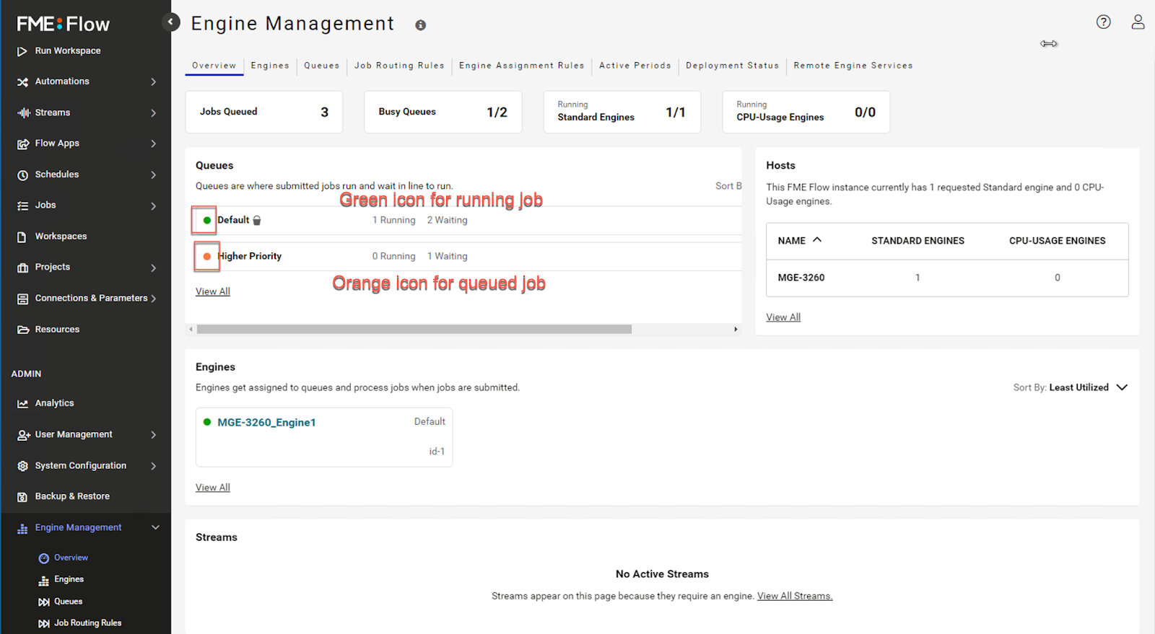Click the Streams sidebar icon

23,113
